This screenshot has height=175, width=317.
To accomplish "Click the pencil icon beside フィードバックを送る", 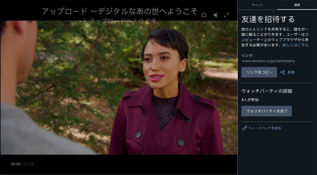I will [x=245, y=128].
